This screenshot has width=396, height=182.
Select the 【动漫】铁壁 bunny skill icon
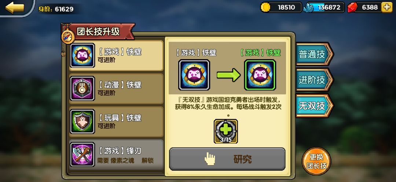tap(82, 88)
